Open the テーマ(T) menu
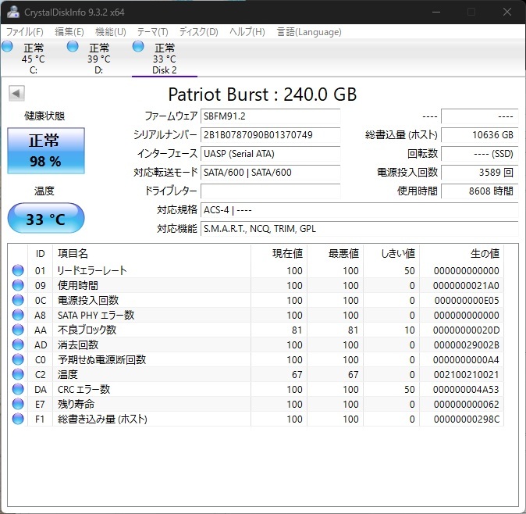The height and width of the screenshot is (514, 526). click(153, 32)
